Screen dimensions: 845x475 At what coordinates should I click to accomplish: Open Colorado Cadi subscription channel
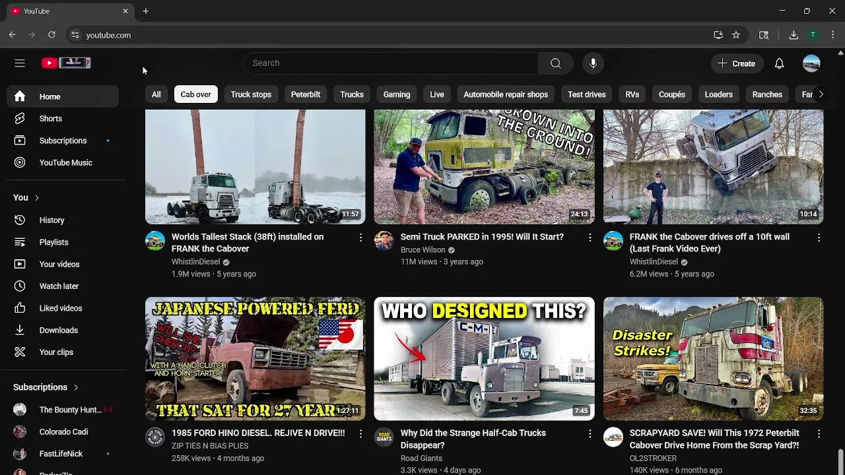click(x=63, y=431)
